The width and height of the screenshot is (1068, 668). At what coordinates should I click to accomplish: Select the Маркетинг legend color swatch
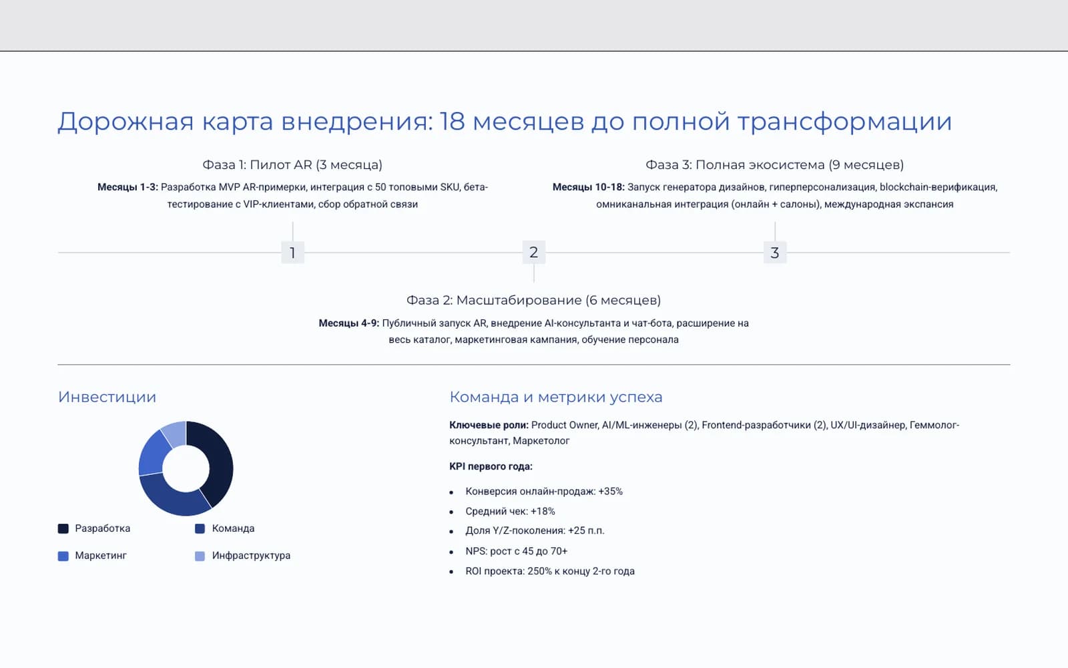[x=63, y=556]
